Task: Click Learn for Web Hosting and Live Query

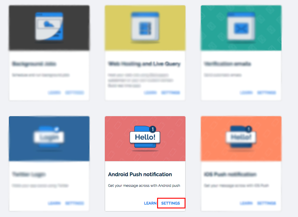Action: coord(150,93)
